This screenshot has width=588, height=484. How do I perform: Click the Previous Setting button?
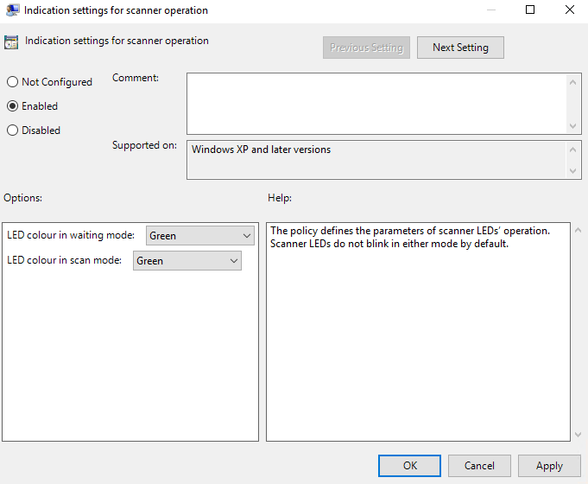click(366, 48)
